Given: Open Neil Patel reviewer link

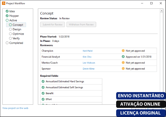Looking at the screenshot, I should pyautogui.click(x=88, y=51).
